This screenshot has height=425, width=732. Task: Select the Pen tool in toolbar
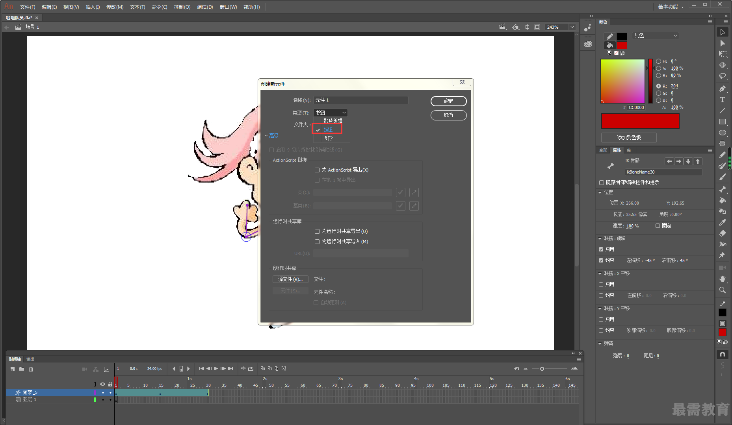tap(723, 89)
